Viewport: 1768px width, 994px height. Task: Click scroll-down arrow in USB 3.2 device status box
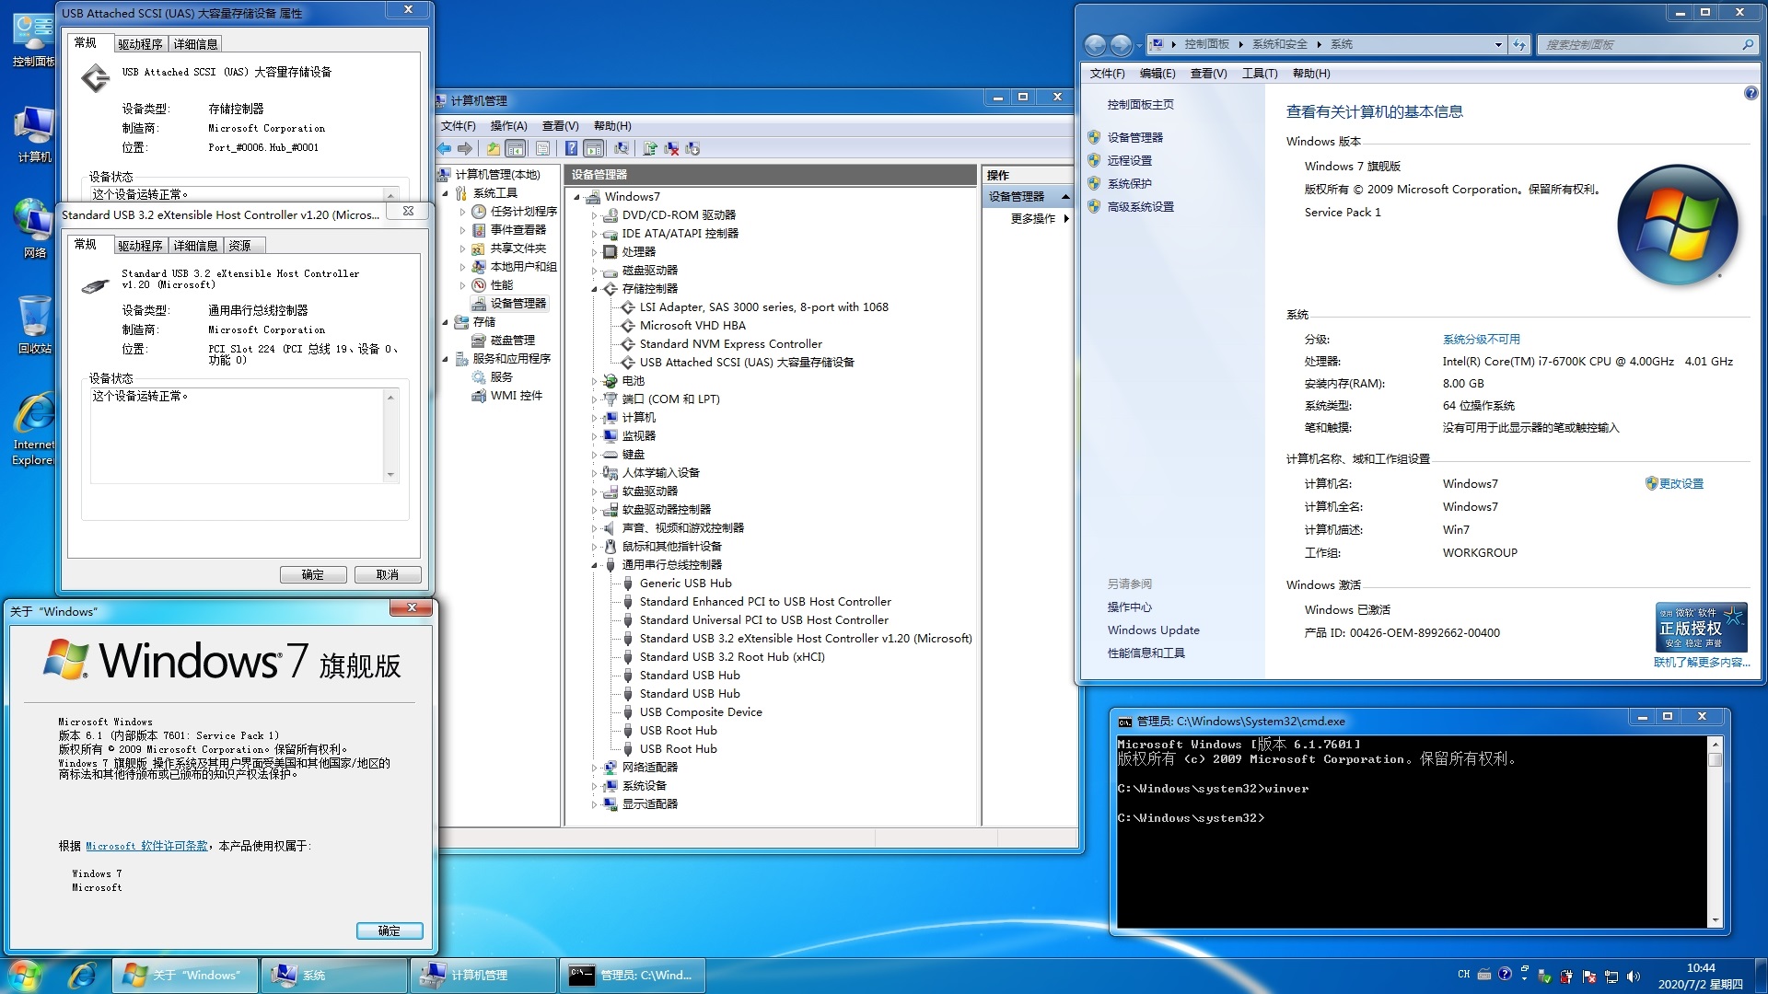tap(391, 476)
